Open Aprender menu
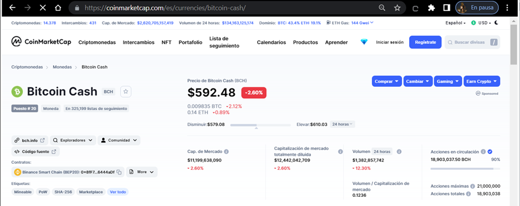Screen dimensions: 520x206 pyautogui.click(x=336, y=42)
